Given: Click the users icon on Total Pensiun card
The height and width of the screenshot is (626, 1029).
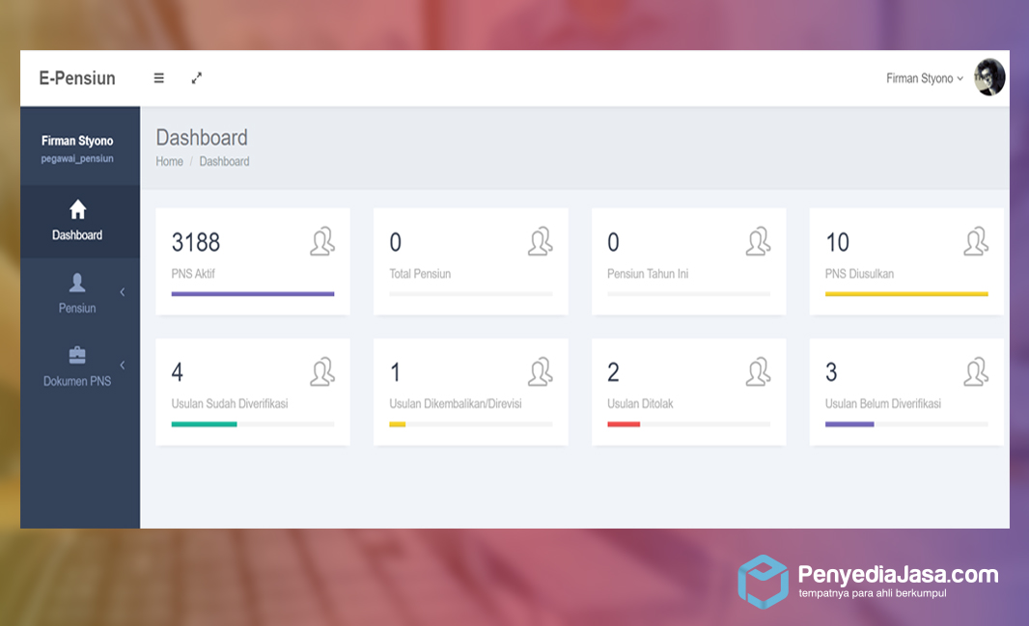Looking at the screenshot, I should point(541,241).
